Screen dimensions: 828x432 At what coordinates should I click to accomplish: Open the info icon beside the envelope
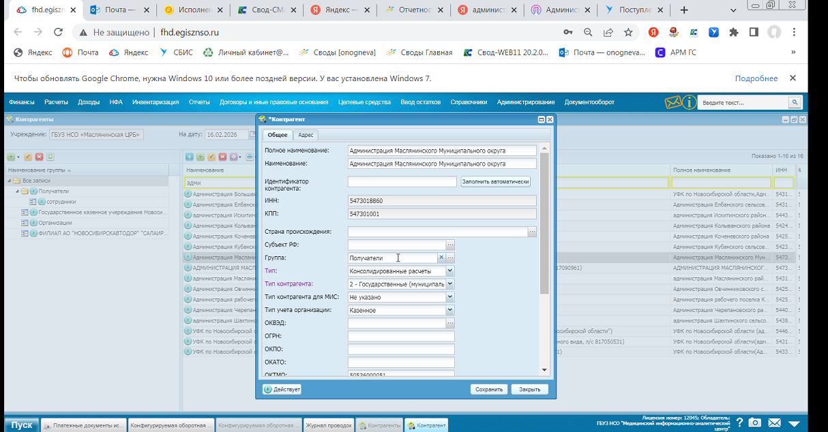tap(690, 102)
